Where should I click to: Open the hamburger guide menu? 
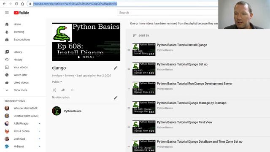click(x=7, y=13)
